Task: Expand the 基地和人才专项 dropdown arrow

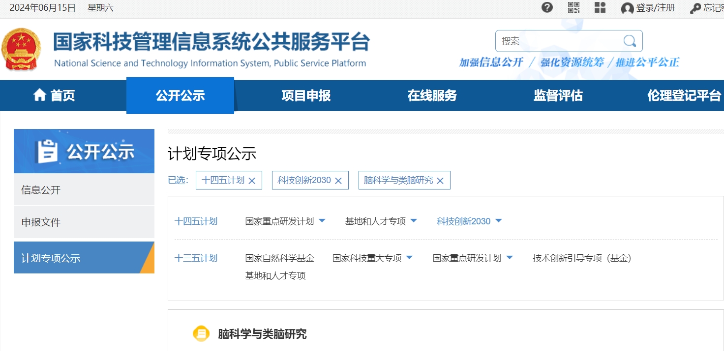Action: click(x=414, y=221)
